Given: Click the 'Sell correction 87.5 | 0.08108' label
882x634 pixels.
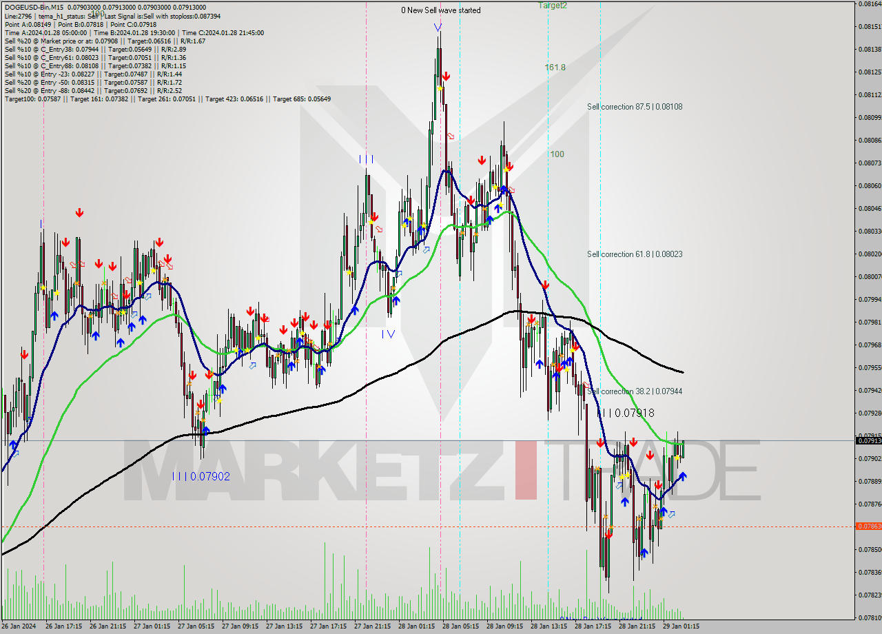Looking at the screenshot, I should [635, 107].
